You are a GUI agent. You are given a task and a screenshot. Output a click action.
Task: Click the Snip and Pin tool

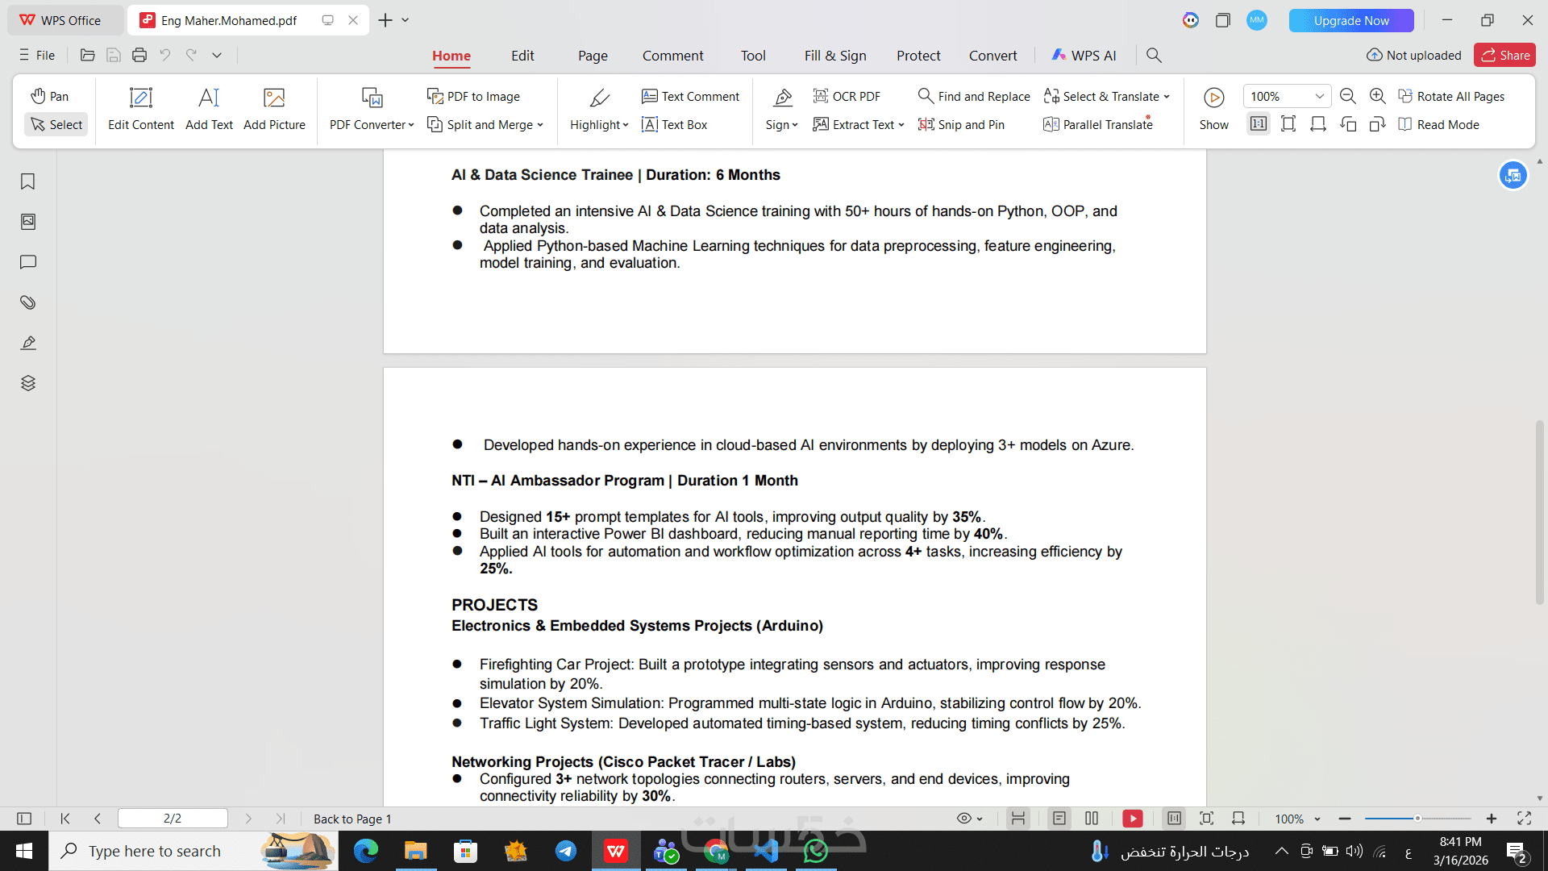pos(961,124)
